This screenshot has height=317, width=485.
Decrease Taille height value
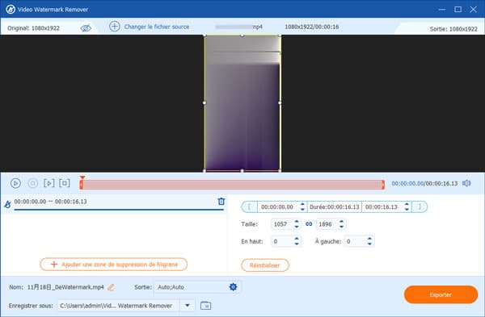[x=341, y=227]
